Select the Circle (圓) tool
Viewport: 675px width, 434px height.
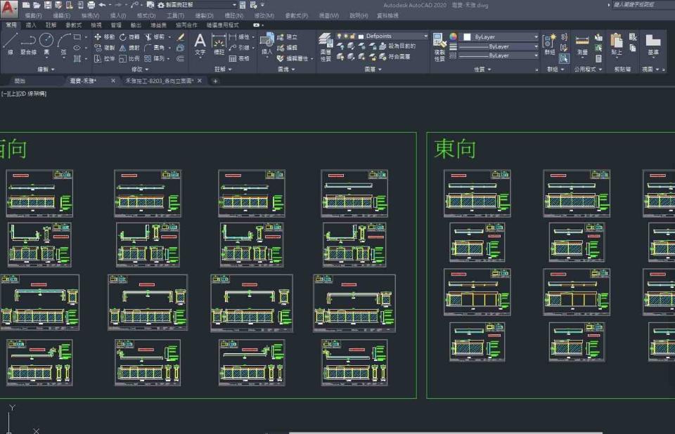[46, 42]
